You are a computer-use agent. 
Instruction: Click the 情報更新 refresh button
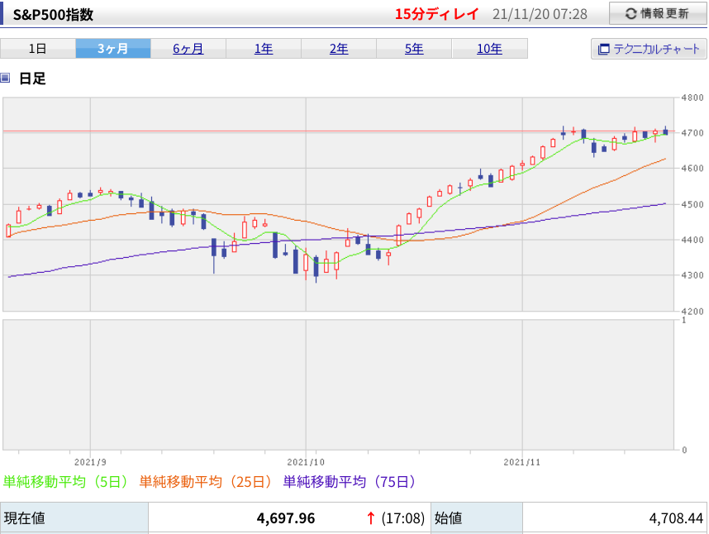(657, 13)
